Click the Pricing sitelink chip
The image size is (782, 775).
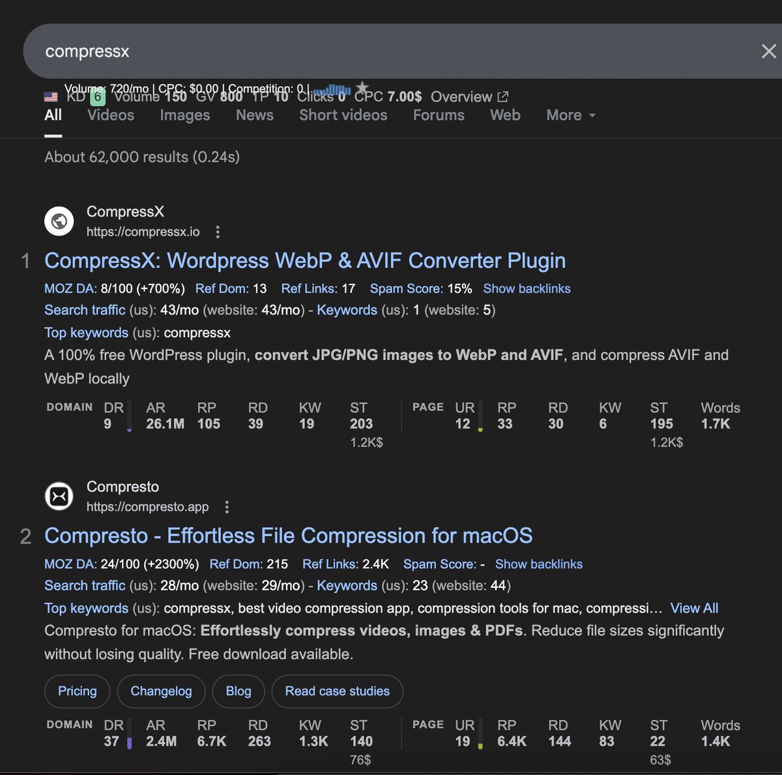pos(77,691)
